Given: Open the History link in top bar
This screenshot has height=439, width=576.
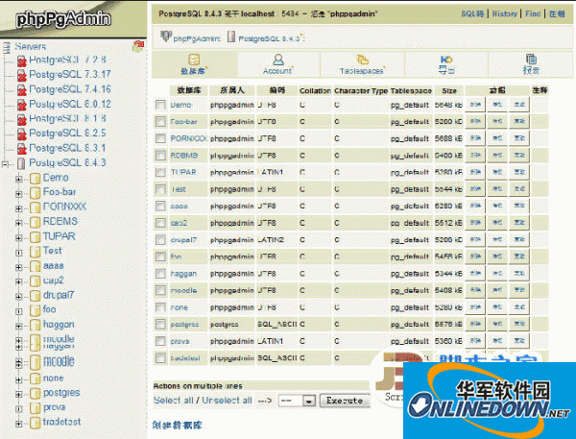Looking at the screenshot, I should point(504,14).
